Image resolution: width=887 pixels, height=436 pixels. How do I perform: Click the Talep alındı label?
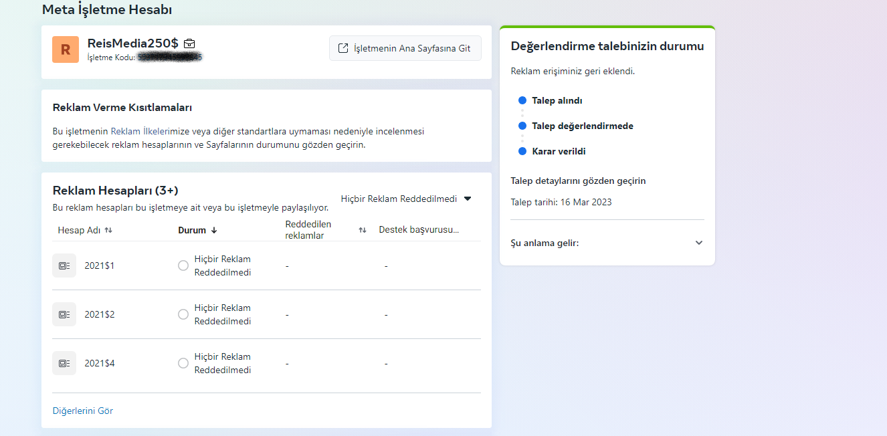[x=557, y=100]
